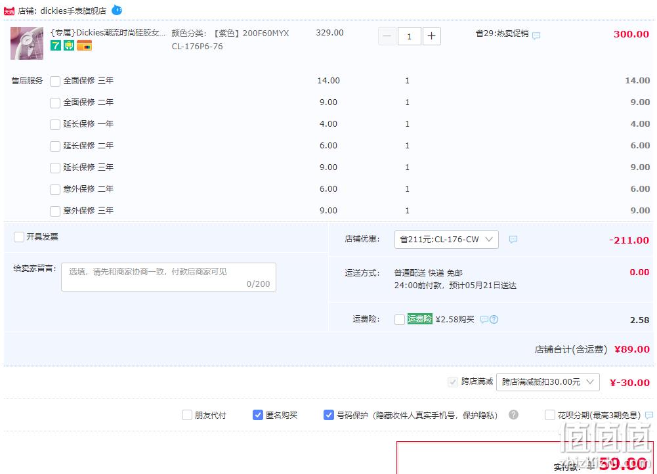Open the info bubble next to 花呗分期
Viewport: 657px width, 474px height.
click(x=648, y=416)
